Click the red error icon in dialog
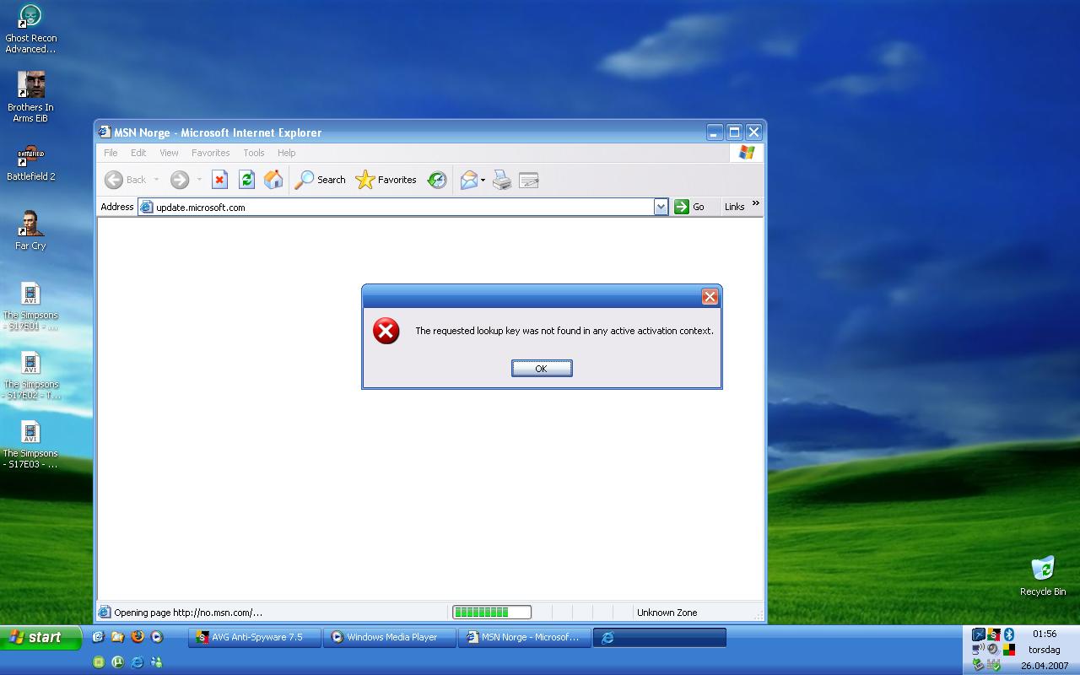This screenshot has height=675, width=1080. point(386,331)
